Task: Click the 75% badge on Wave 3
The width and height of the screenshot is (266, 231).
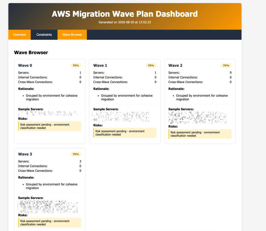Action: click(76, 154)
